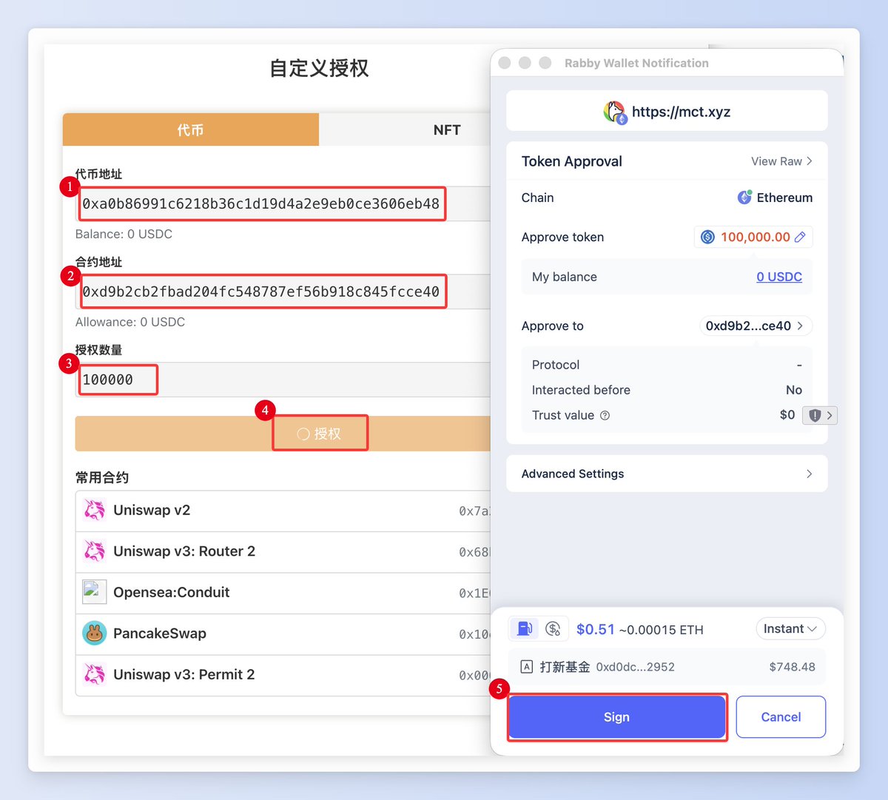Click the USDC token icon in Approve token

(707, 237)
